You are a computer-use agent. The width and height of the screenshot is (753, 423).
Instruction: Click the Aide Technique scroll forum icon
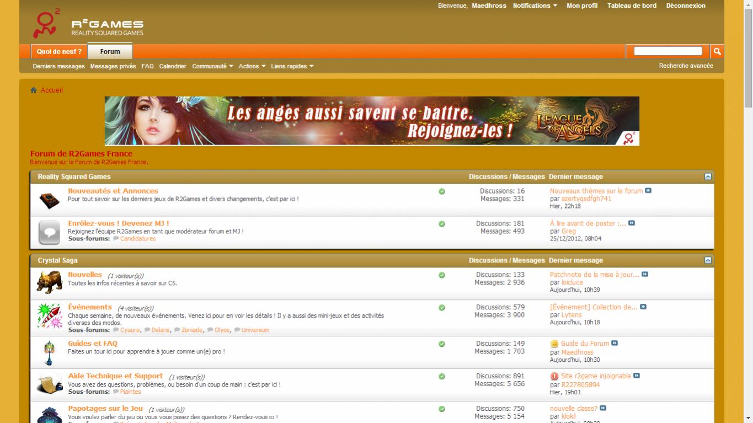coord(49,384)
